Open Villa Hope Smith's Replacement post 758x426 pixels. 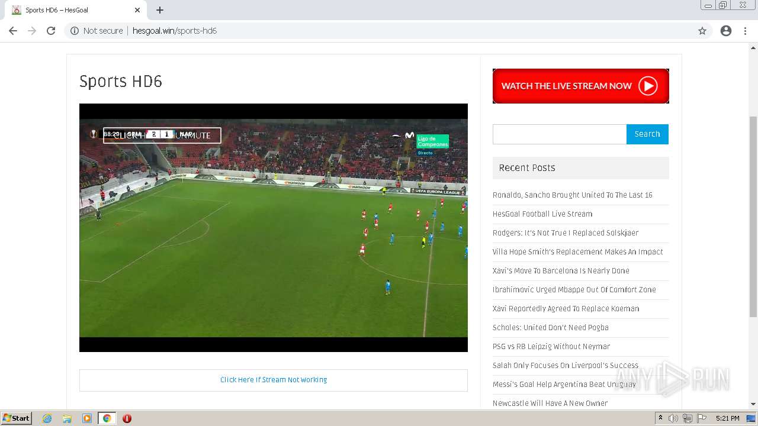[578, 251]
